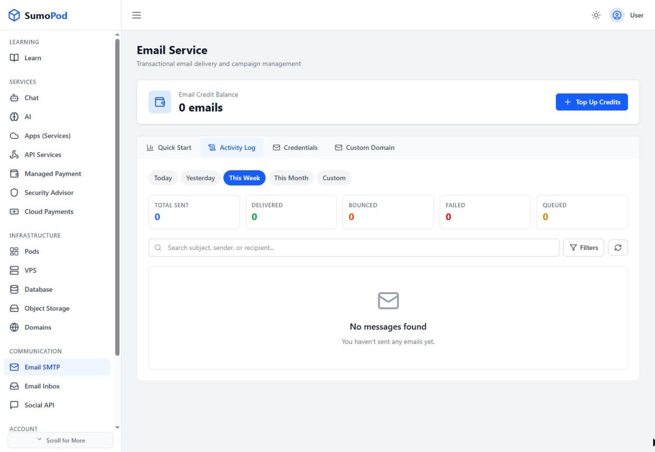655x452 pixels.
Task: Switch theme using the sun icon
Action: click(596, 15)
